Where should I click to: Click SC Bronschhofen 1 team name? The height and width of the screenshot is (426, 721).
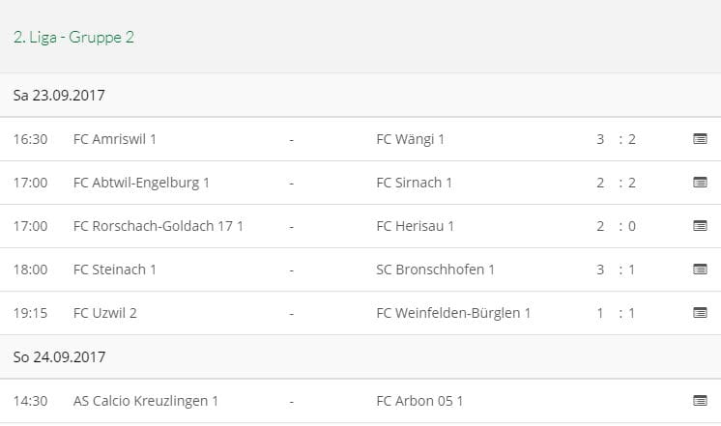point(435,270)
